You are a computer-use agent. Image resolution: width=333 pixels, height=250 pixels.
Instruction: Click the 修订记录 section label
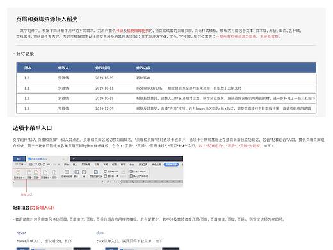click(25, 54)
